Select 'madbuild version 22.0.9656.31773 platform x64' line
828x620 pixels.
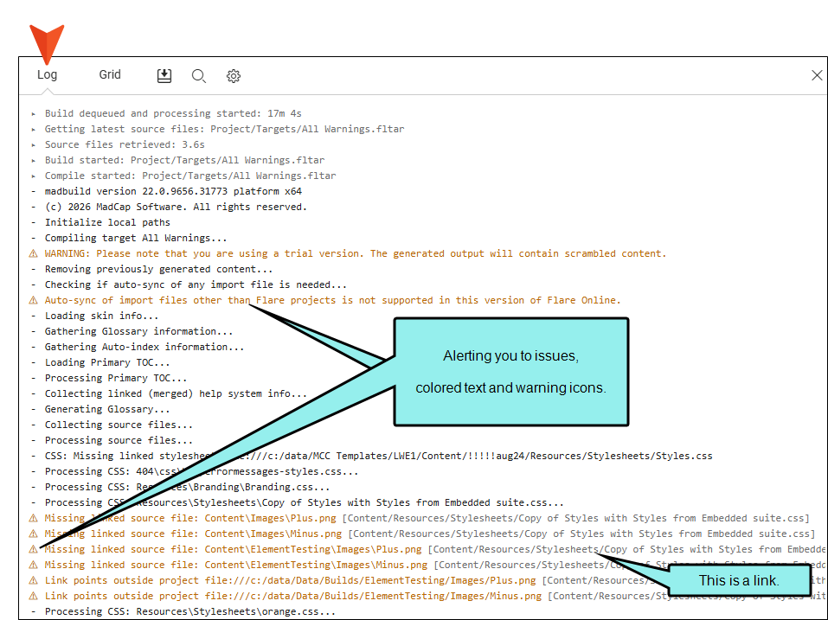coord(173,192)
